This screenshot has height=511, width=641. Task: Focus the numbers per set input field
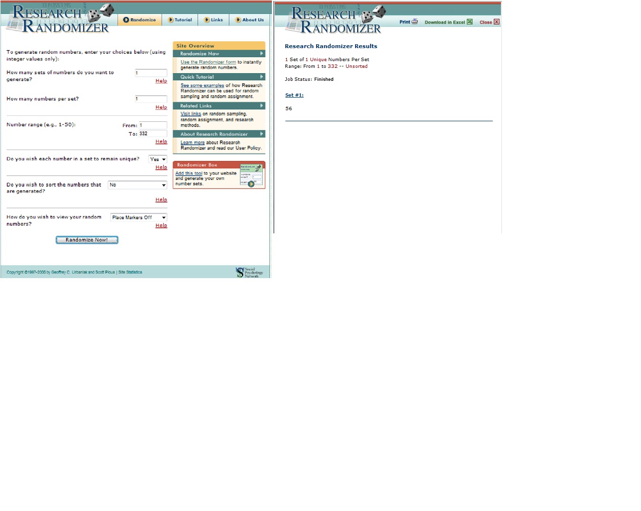[x=151, y=99]
